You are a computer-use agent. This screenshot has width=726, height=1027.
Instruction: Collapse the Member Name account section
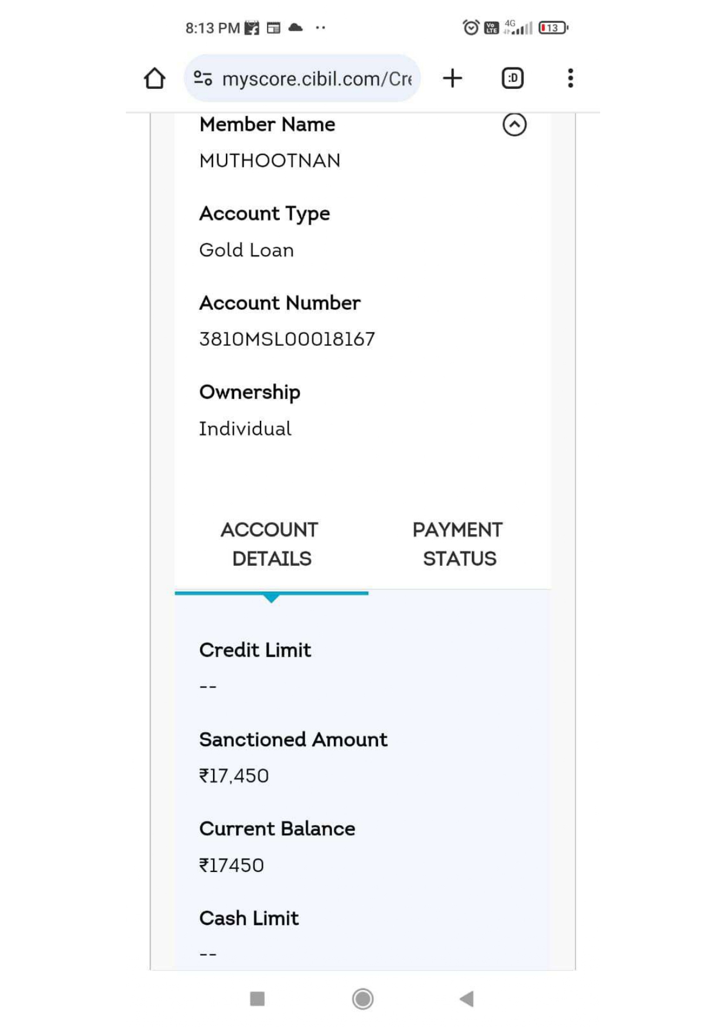(x=514, y=125)
